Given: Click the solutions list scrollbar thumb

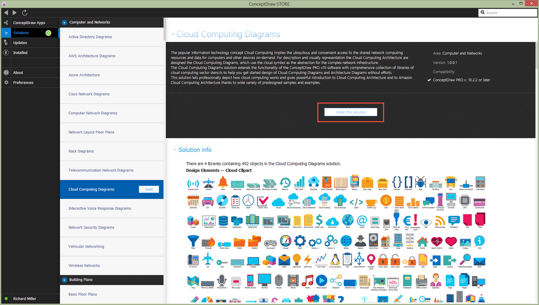Looking at the screenshot, I should click(x=165, y=29).
